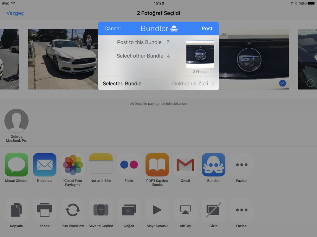AirDrop to Goktug MacBook Pro

click(16, 121)
